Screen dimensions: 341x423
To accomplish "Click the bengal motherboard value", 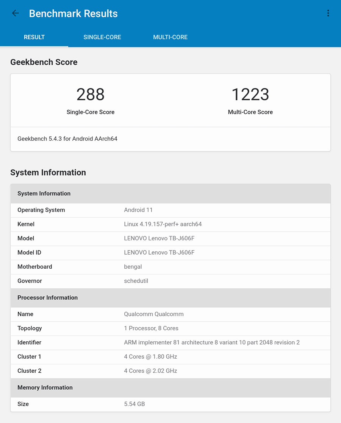I will tap(133, 266).
